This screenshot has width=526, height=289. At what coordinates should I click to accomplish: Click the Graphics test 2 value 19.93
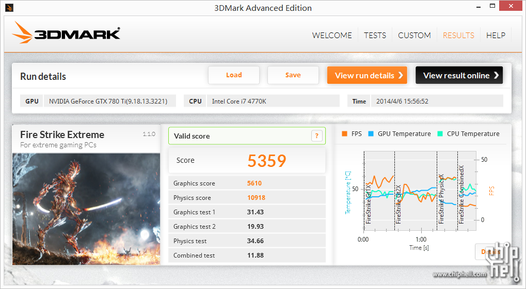coord(256,226)
